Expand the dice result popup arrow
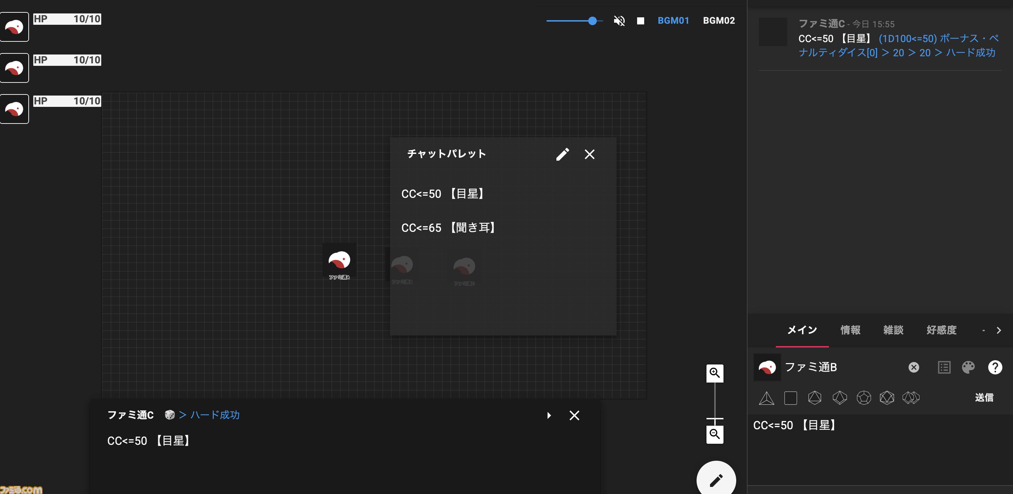 tap(549, 415)
